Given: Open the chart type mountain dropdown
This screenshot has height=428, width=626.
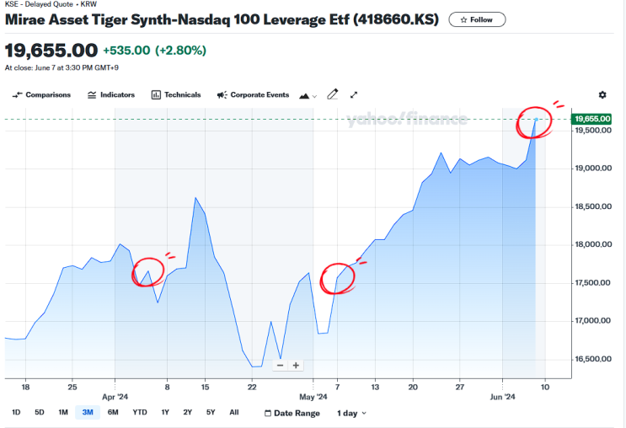Looking at the screenshot, I should pos(308,96).
